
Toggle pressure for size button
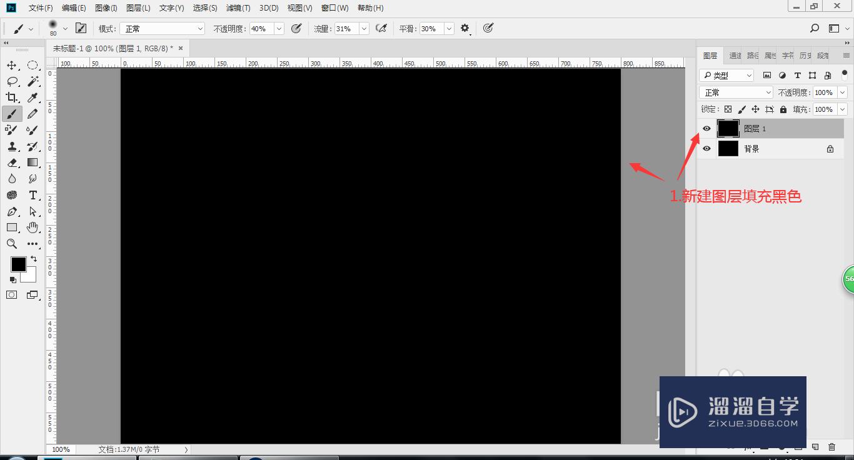(x=488, y=28)
